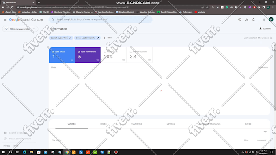The width and height of the screenshot is (276, 155).
Task: Open Chrome extensions puzzle icon
Action: [259, 8]
